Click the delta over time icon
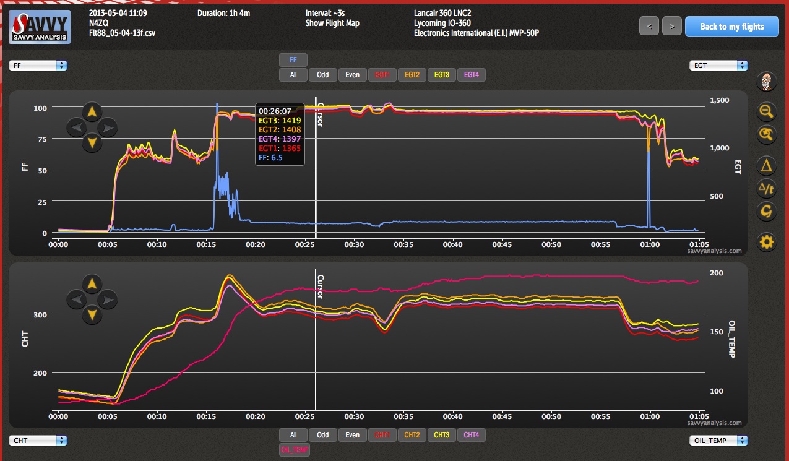789x461 pixels. click(x=767, y=188)
